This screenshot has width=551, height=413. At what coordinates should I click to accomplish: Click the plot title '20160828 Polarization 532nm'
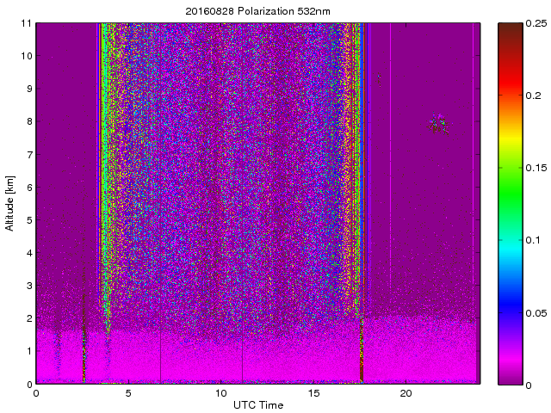coord(257,11)
